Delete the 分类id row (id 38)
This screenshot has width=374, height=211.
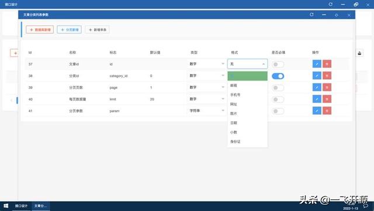(x=327, y=76)
